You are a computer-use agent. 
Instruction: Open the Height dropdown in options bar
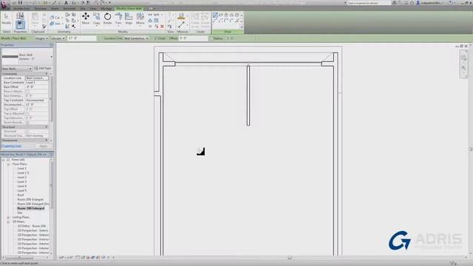coord(41,38)
